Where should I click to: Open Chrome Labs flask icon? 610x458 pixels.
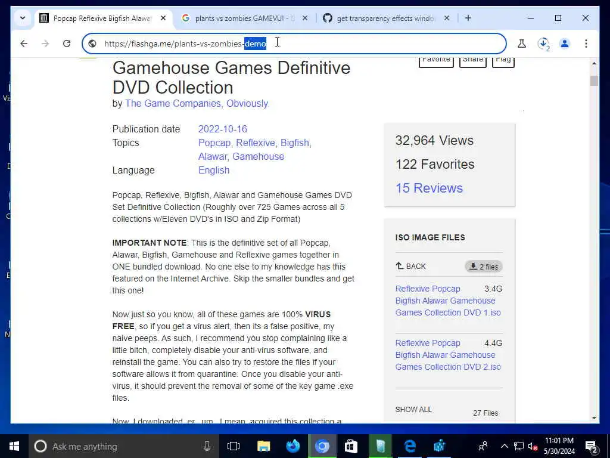coord(522,44)
